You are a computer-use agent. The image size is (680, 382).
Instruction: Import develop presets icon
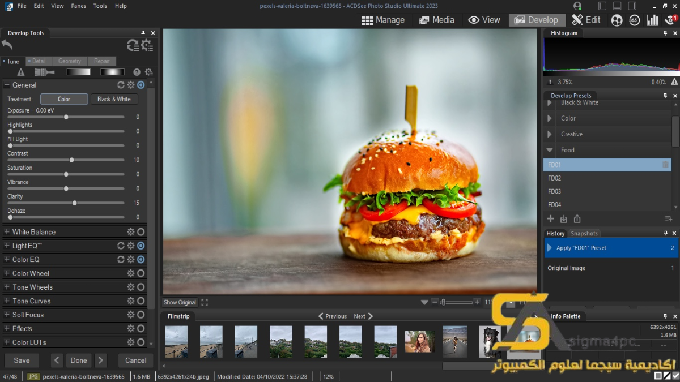click(564, 219)
